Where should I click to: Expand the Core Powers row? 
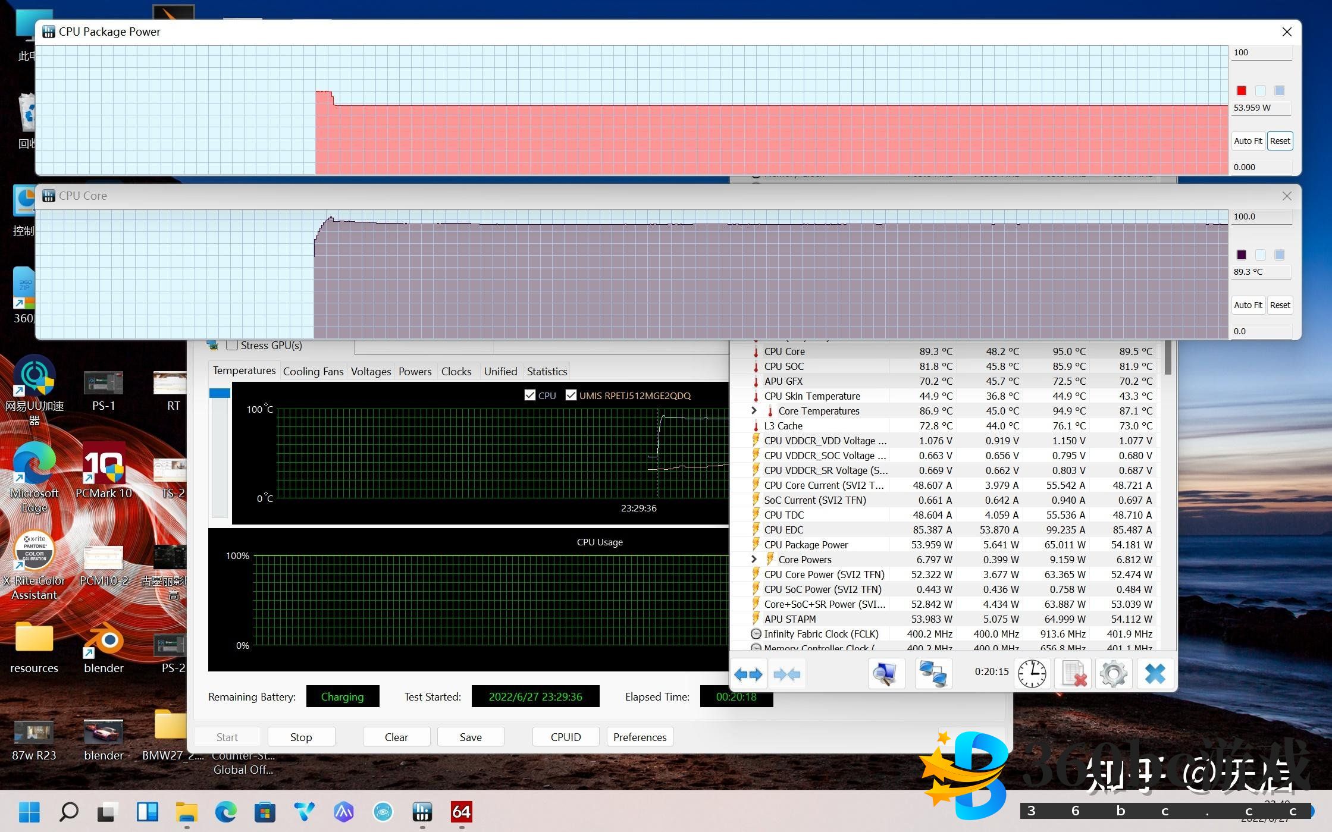(x=754, y=559)
